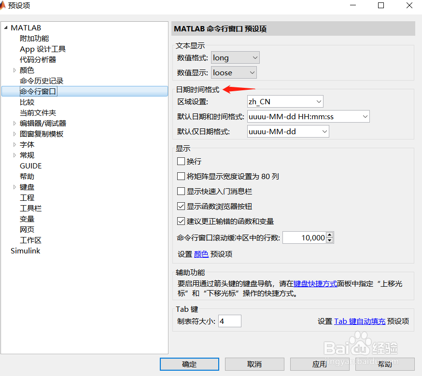Viewport: 422px width, 376px height.
Task: Select 工具栏 in the tree
Action: click(31, 209)
